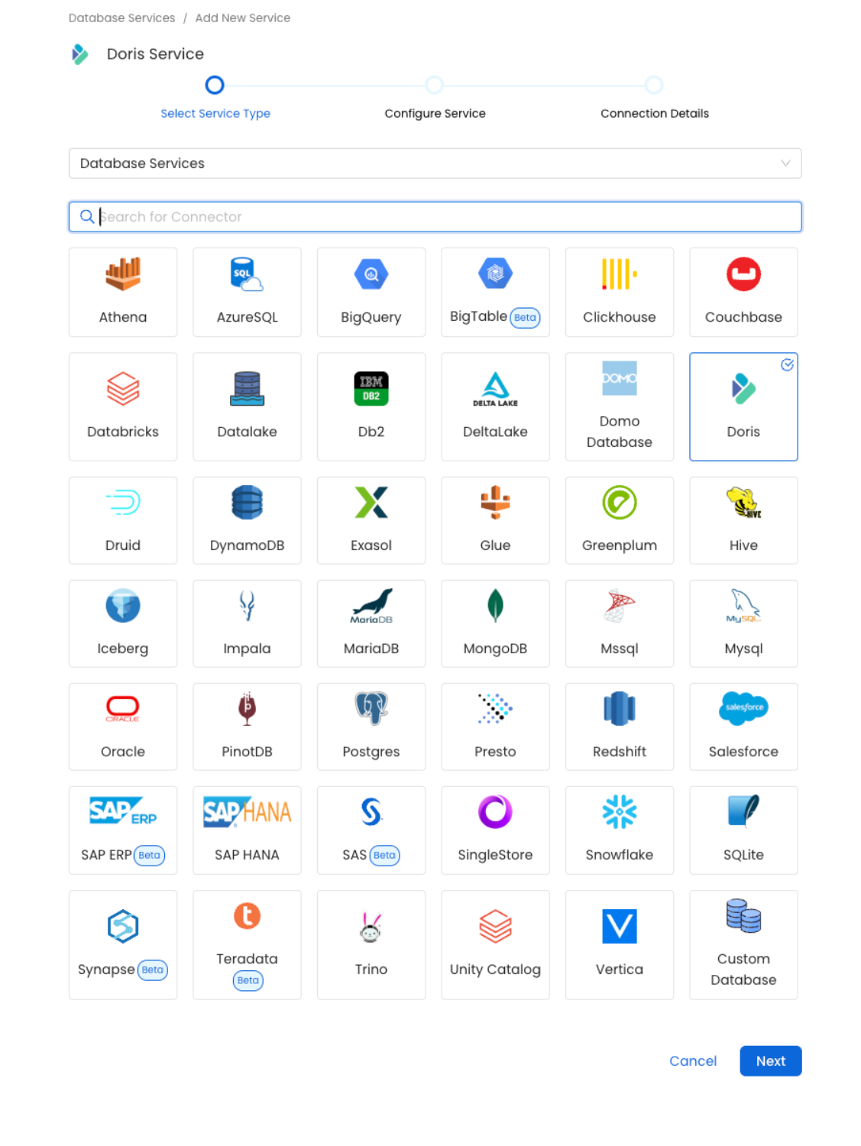Choose the Databricks connector icon

tap(123, 389)
